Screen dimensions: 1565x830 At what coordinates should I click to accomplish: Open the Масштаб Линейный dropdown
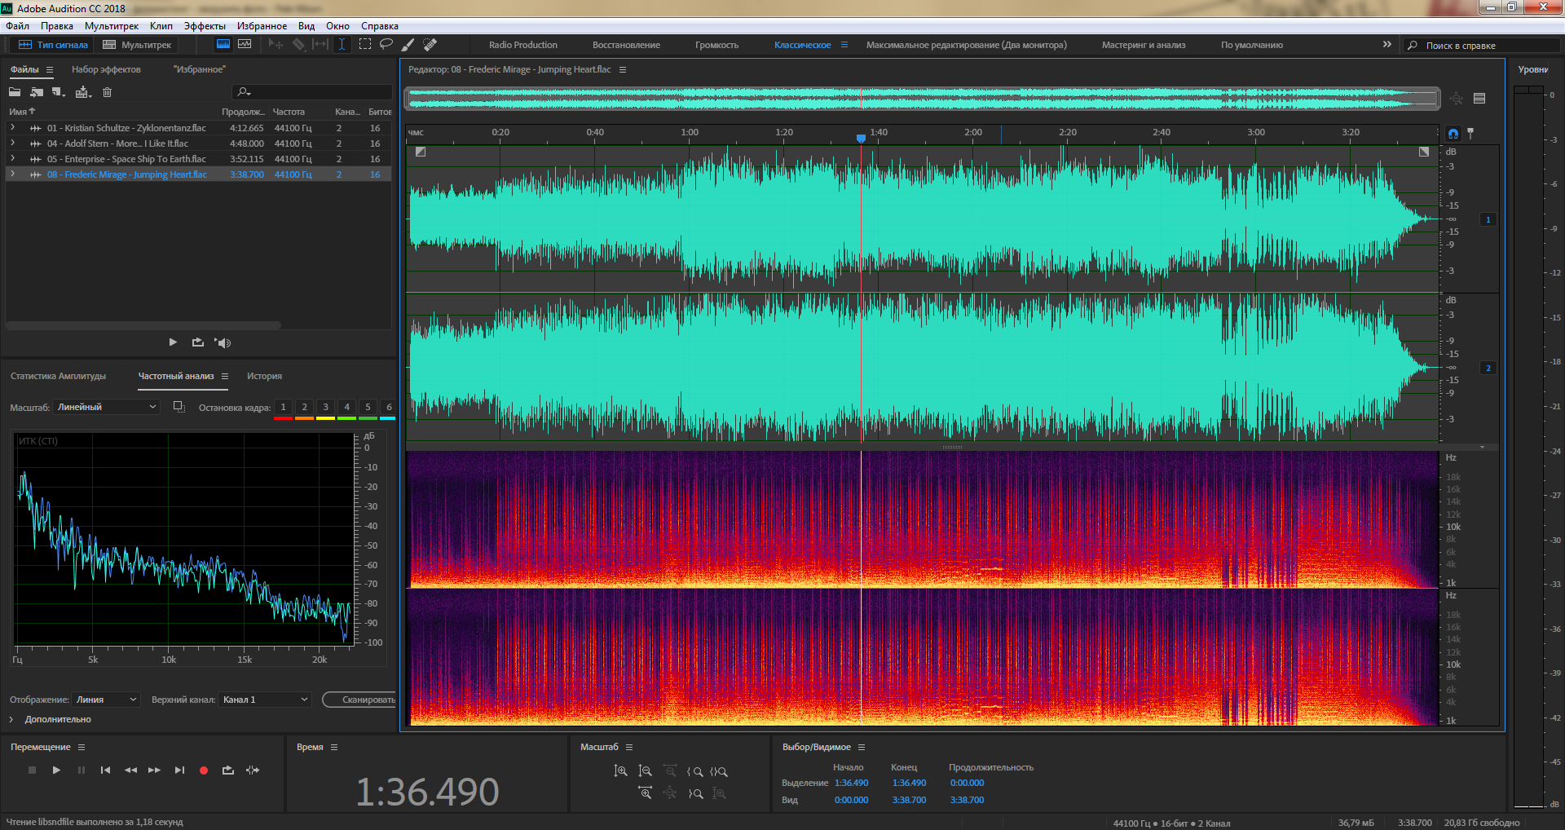[106, 407]
